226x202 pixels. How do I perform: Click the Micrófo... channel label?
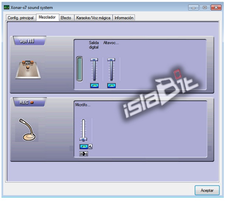(x=83, y=105)
